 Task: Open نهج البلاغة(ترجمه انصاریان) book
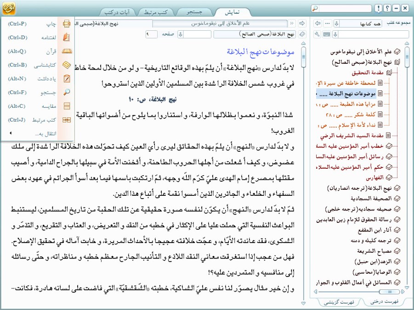click(360, 188)
